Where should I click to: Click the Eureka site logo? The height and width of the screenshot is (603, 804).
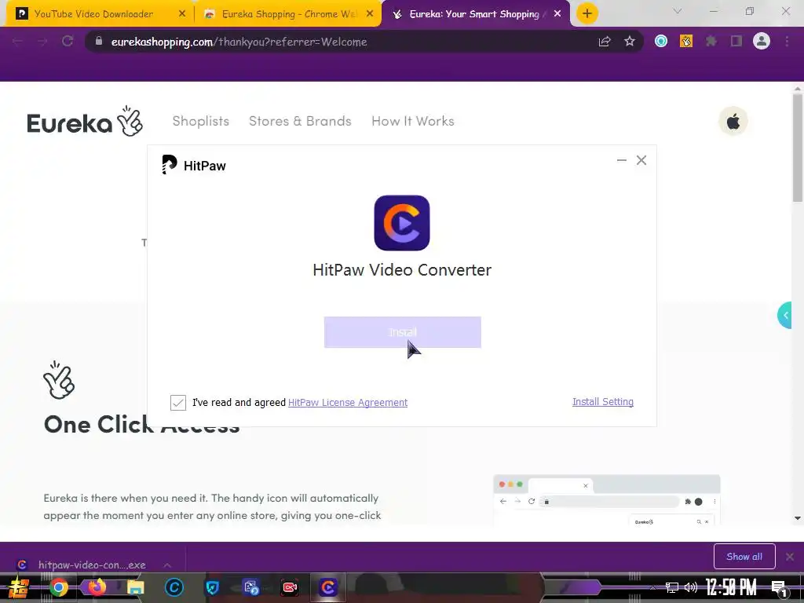click(x=85, y=122)
